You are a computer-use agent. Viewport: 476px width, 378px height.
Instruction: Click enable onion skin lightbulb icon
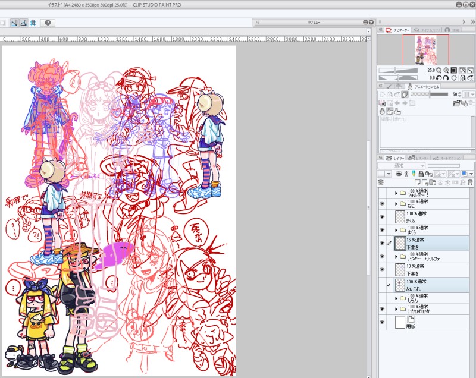tap(383, 112)
